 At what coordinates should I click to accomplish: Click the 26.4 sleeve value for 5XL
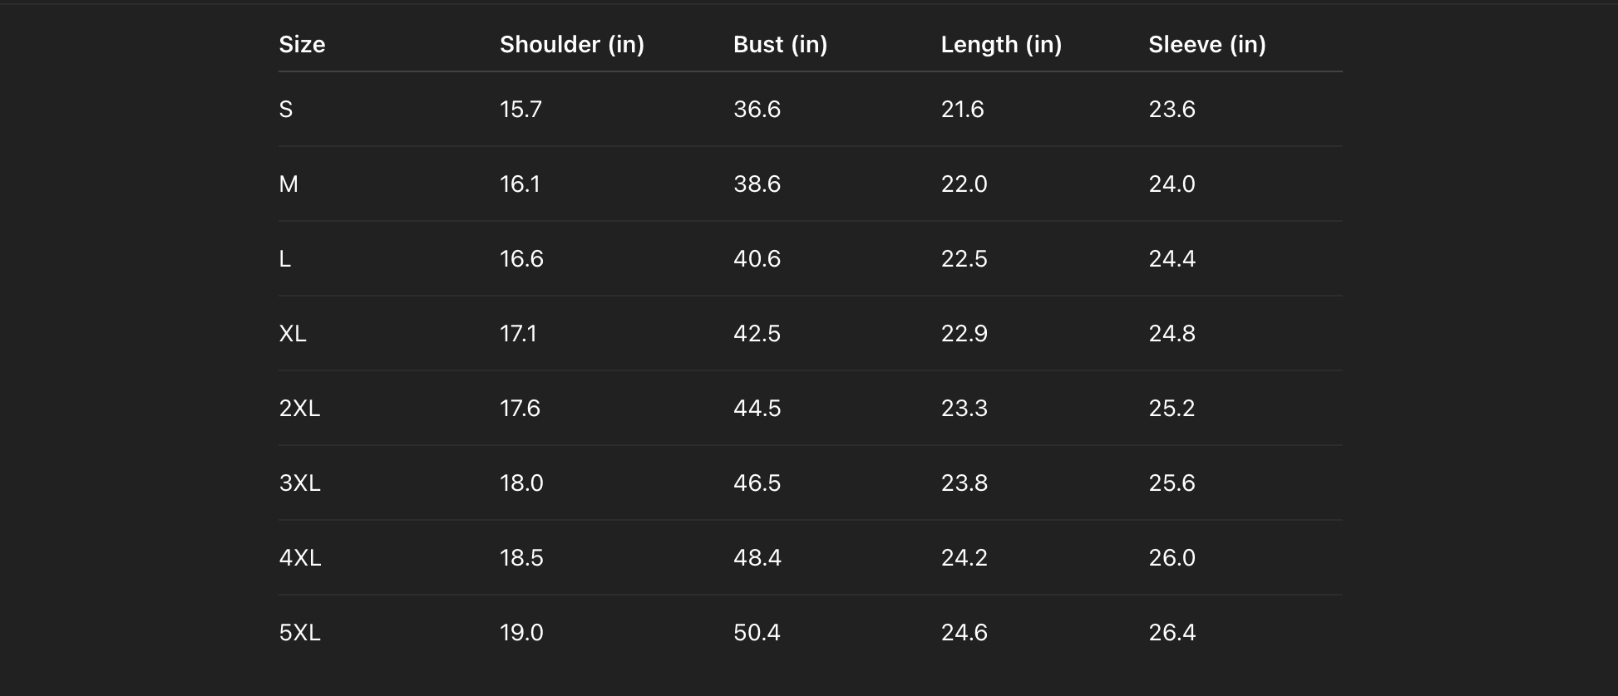click(x=1172, y=633)
